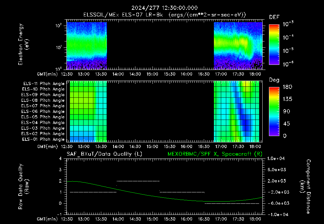Image resolution: width=324 pixels, height=224 pixels.
Task: Click the 10^-6 value on DEF scale
Action: click(288, 64)
